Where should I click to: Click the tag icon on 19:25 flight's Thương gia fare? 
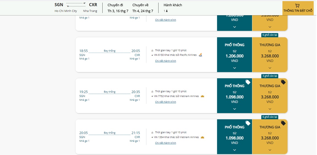click(x=283, y=82)
